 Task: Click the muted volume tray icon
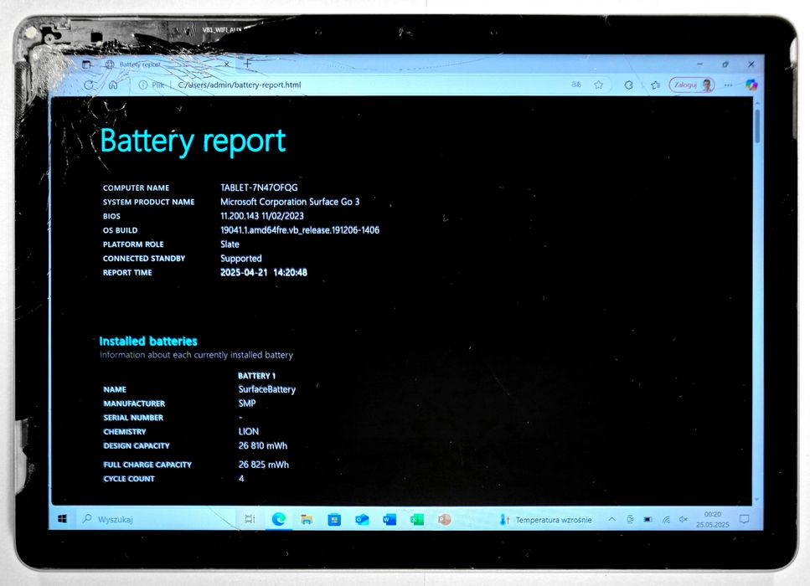click(684, 519)
